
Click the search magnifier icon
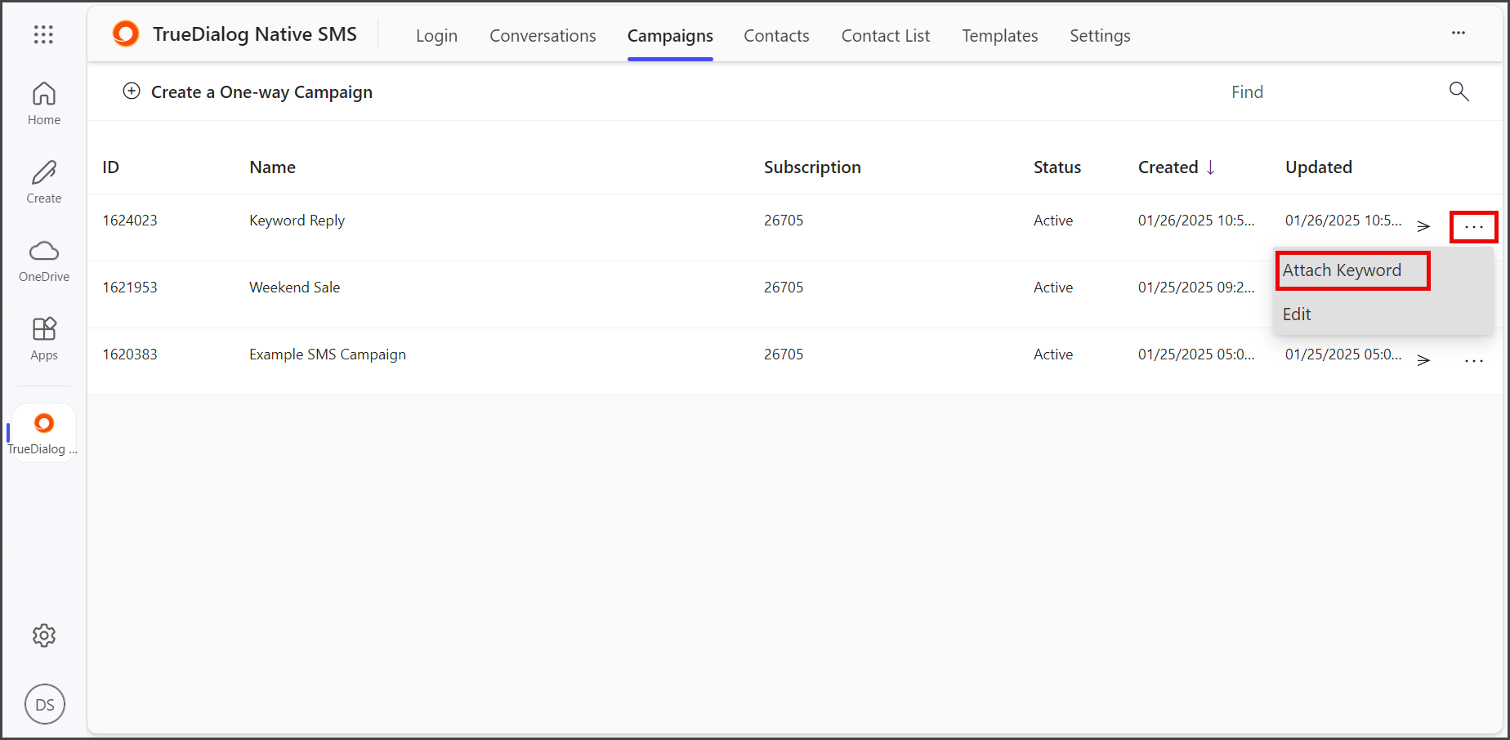[1459, 91]
